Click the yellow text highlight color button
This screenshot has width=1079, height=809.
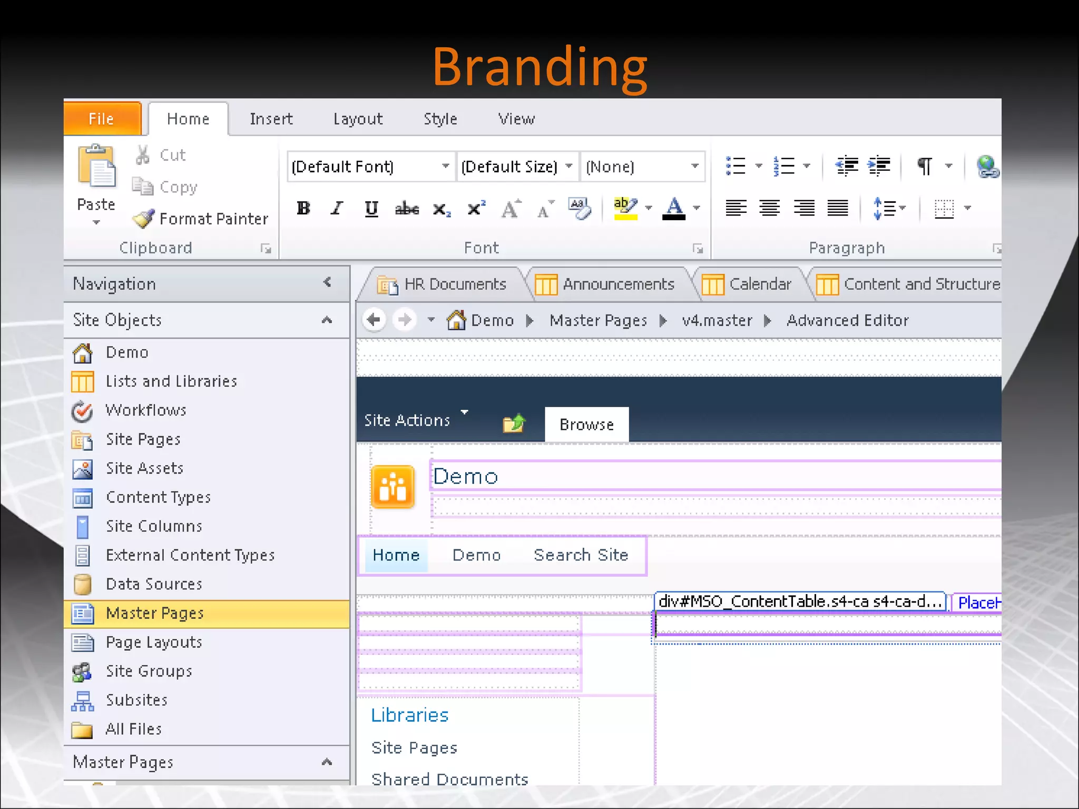pos(625,208)
